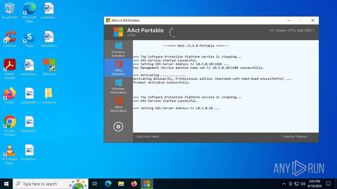Image resolution: width=337 pixels, height=189 pixels.
Task: Open volume control tray icon
Action: coord(303,184)
